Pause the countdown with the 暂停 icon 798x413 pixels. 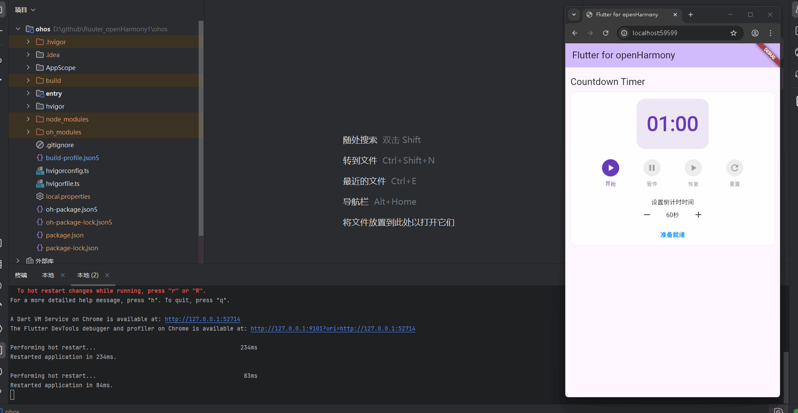[652, 168]
